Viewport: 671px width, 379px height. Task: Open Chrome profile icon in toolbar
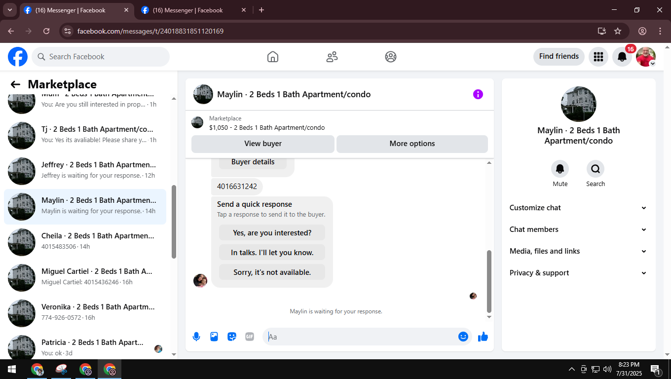[x=642, y=31]
